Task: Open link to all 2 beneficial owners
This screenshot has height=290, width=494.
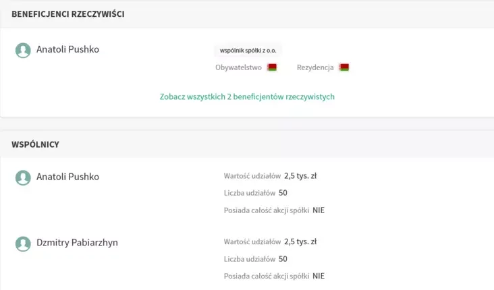Action: [x=247, y=96]
